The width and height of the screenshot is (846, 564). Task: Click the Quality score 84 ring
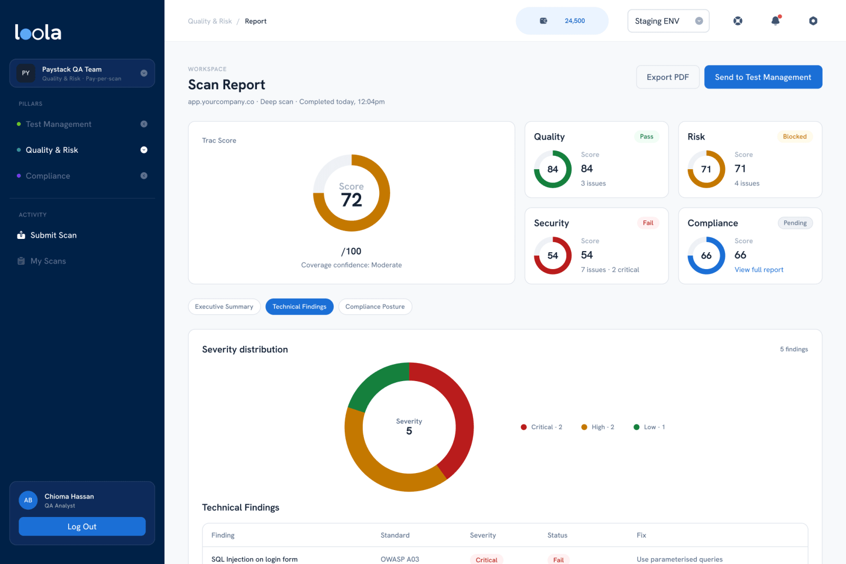point(553,169)
